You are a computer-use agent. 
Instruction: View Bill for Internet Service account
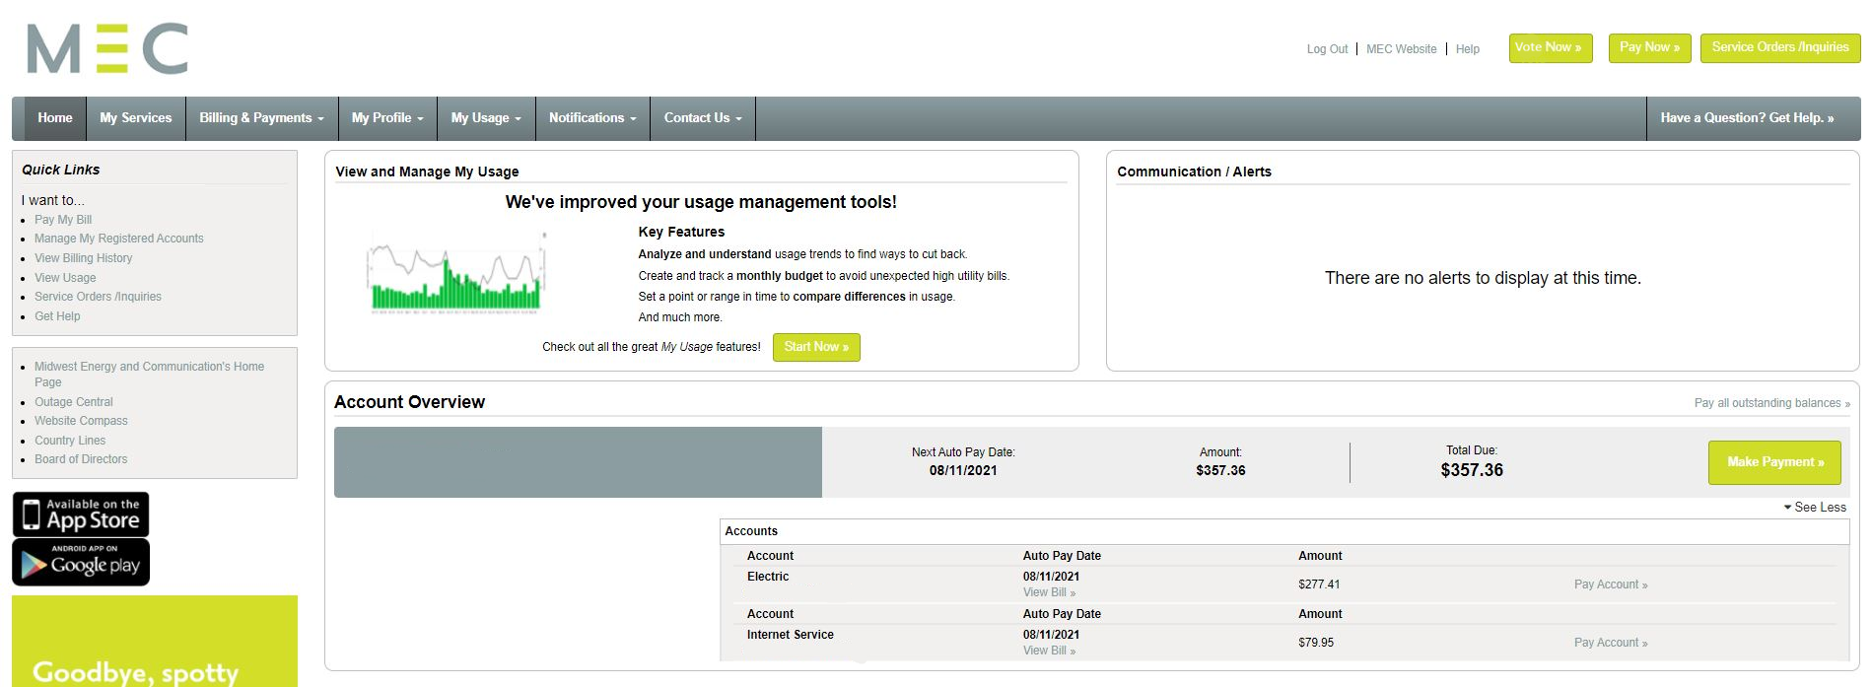coord(1049,651)
